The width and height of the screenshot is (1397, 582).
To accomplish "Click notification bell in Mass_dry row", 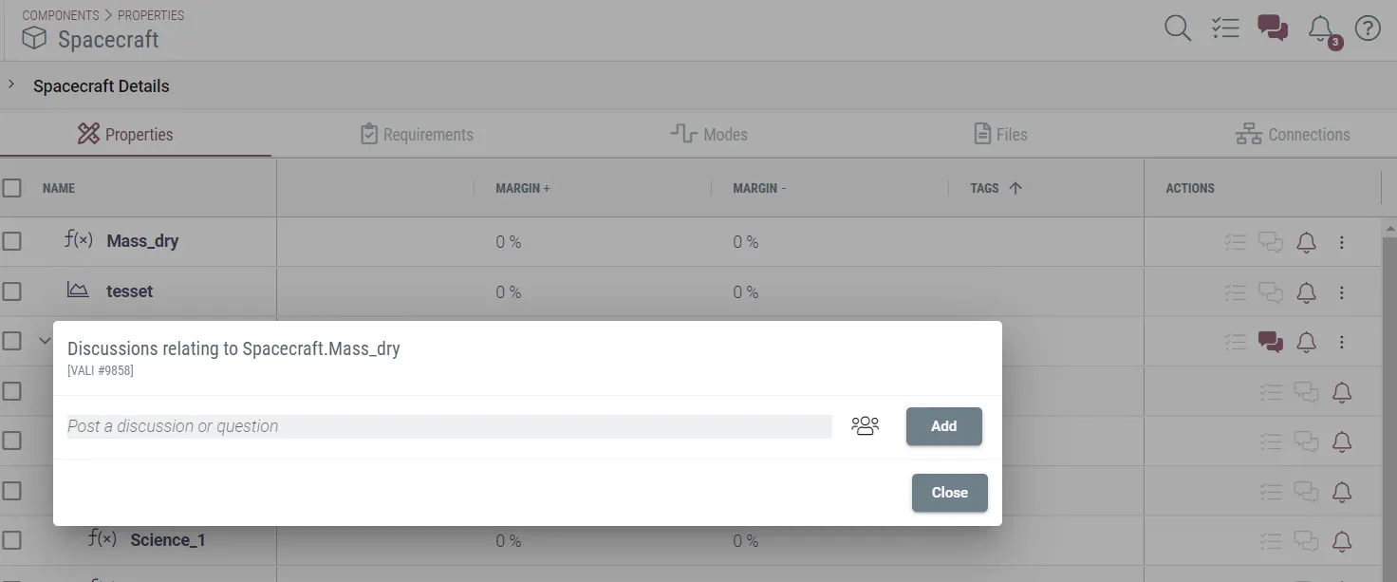I will coord(1306,243).
